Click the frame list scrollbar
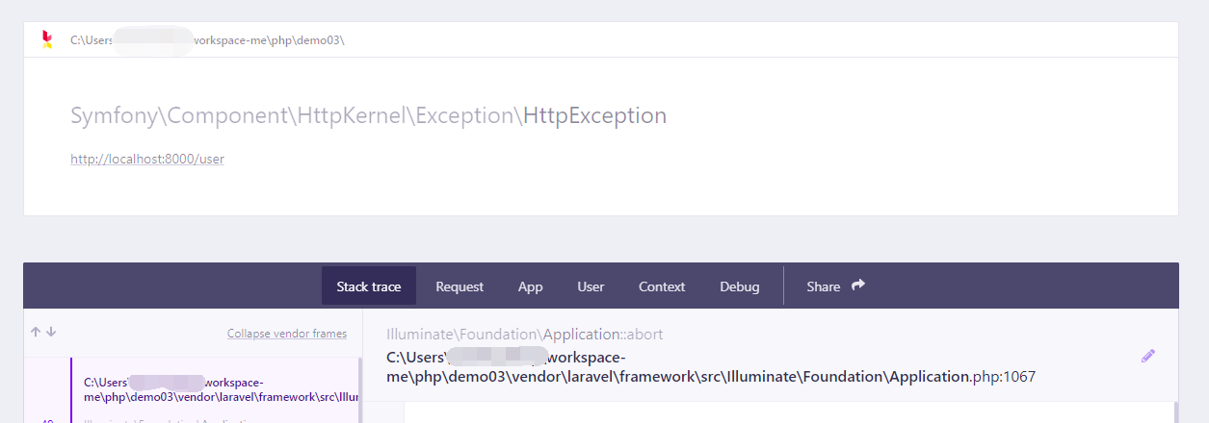 coord(360,390)
